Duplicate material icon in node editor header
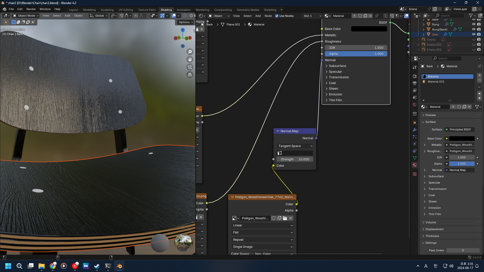This screenshot has height=272, width=484. click(365, 16)
